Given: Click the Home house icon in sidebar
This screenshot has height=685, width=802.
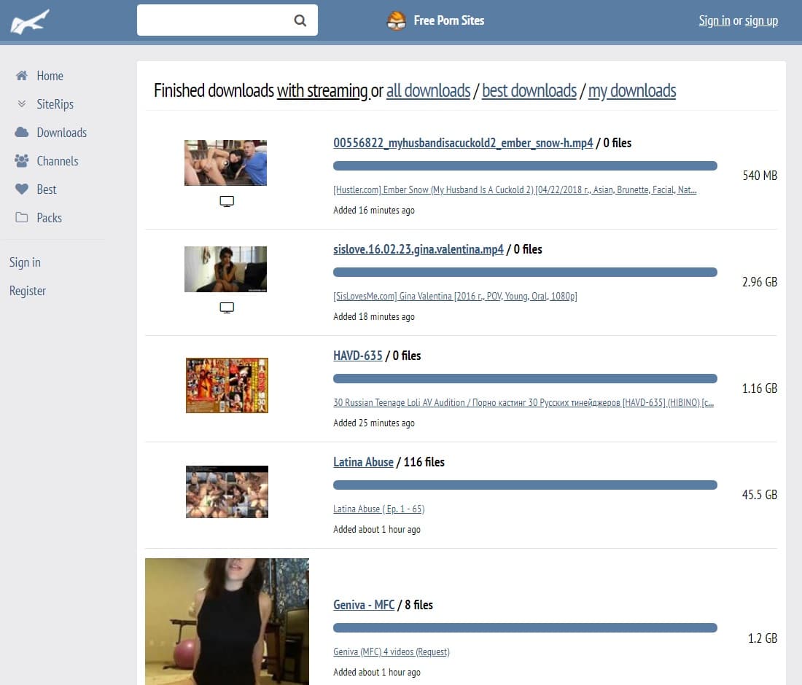Looking at the screenshot, I should coord(22,76).
